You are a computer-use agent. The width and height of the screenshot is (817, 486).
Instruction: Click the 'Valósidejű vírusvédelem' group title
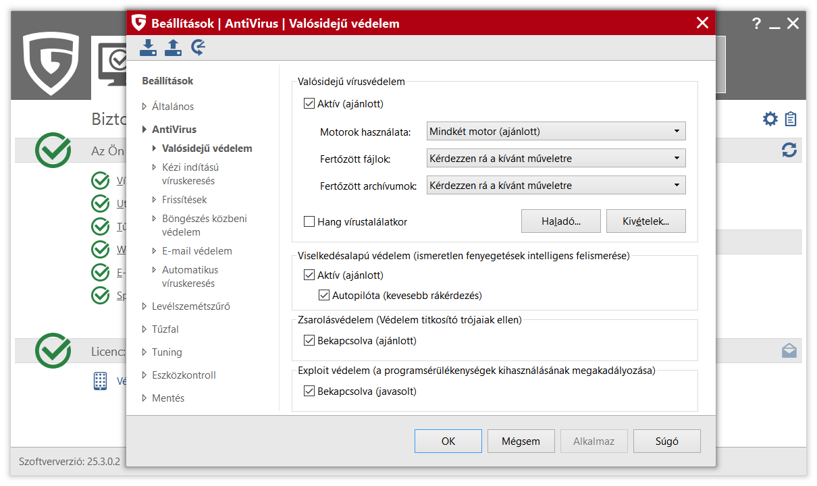point(352,82)
